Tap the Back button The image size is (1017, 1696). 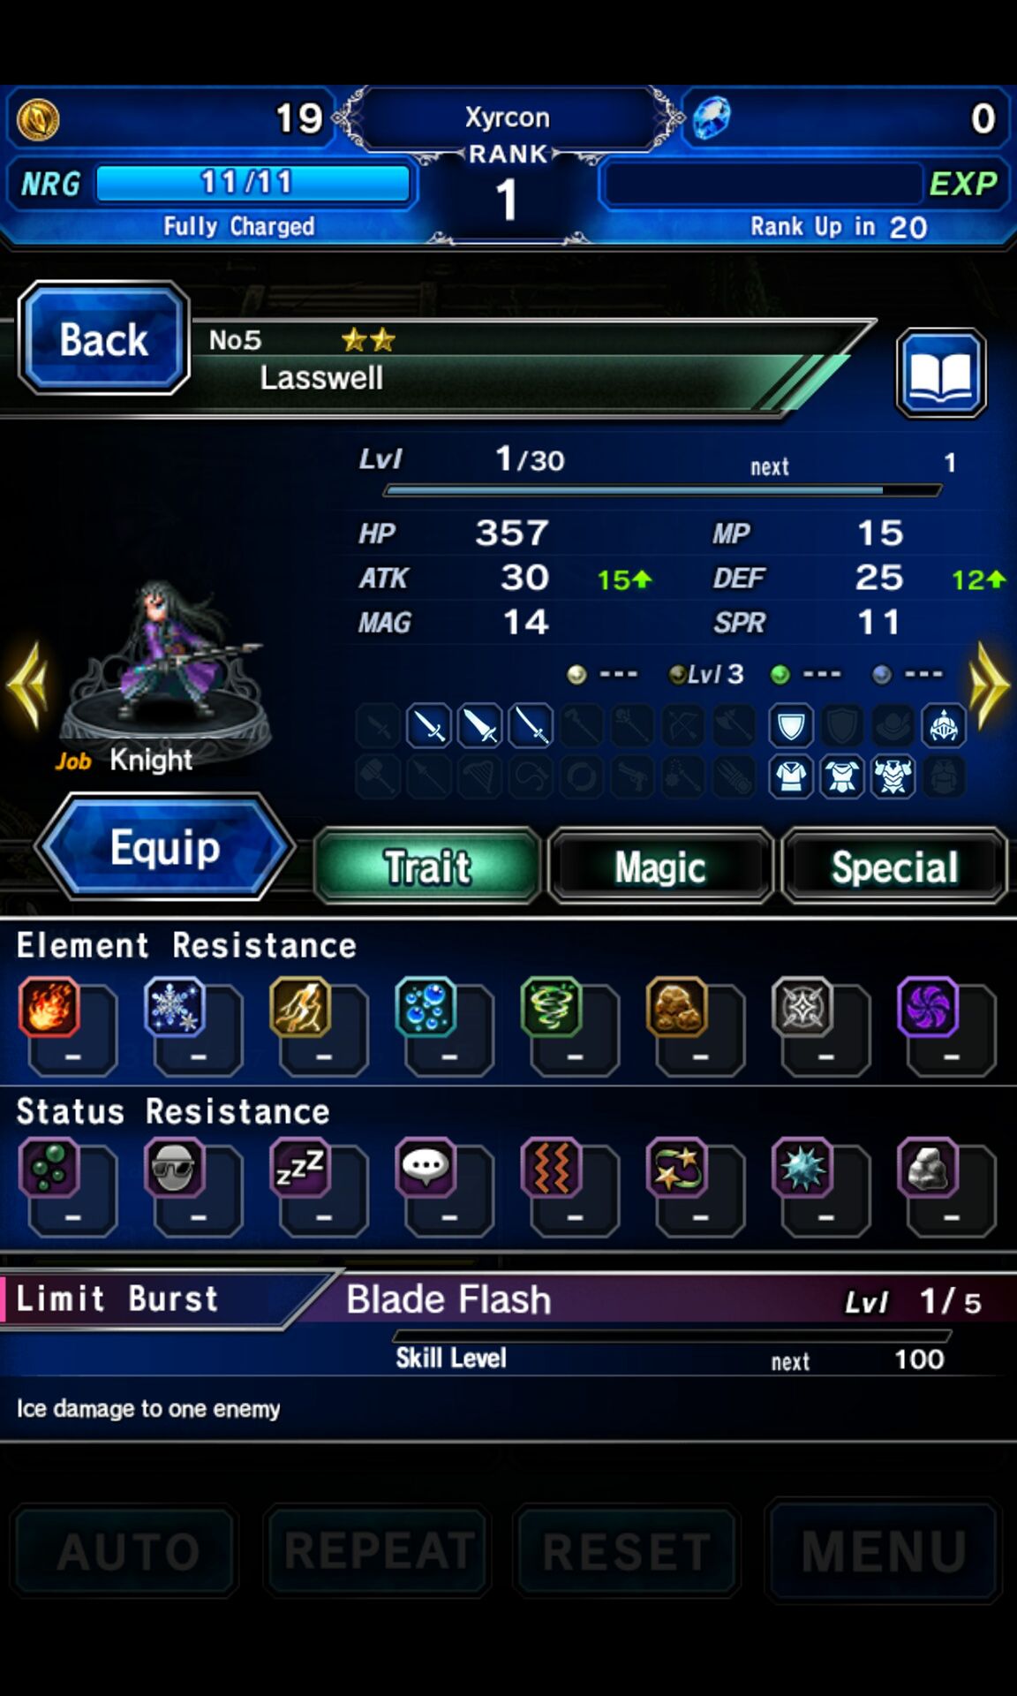[x=103, y=338]
